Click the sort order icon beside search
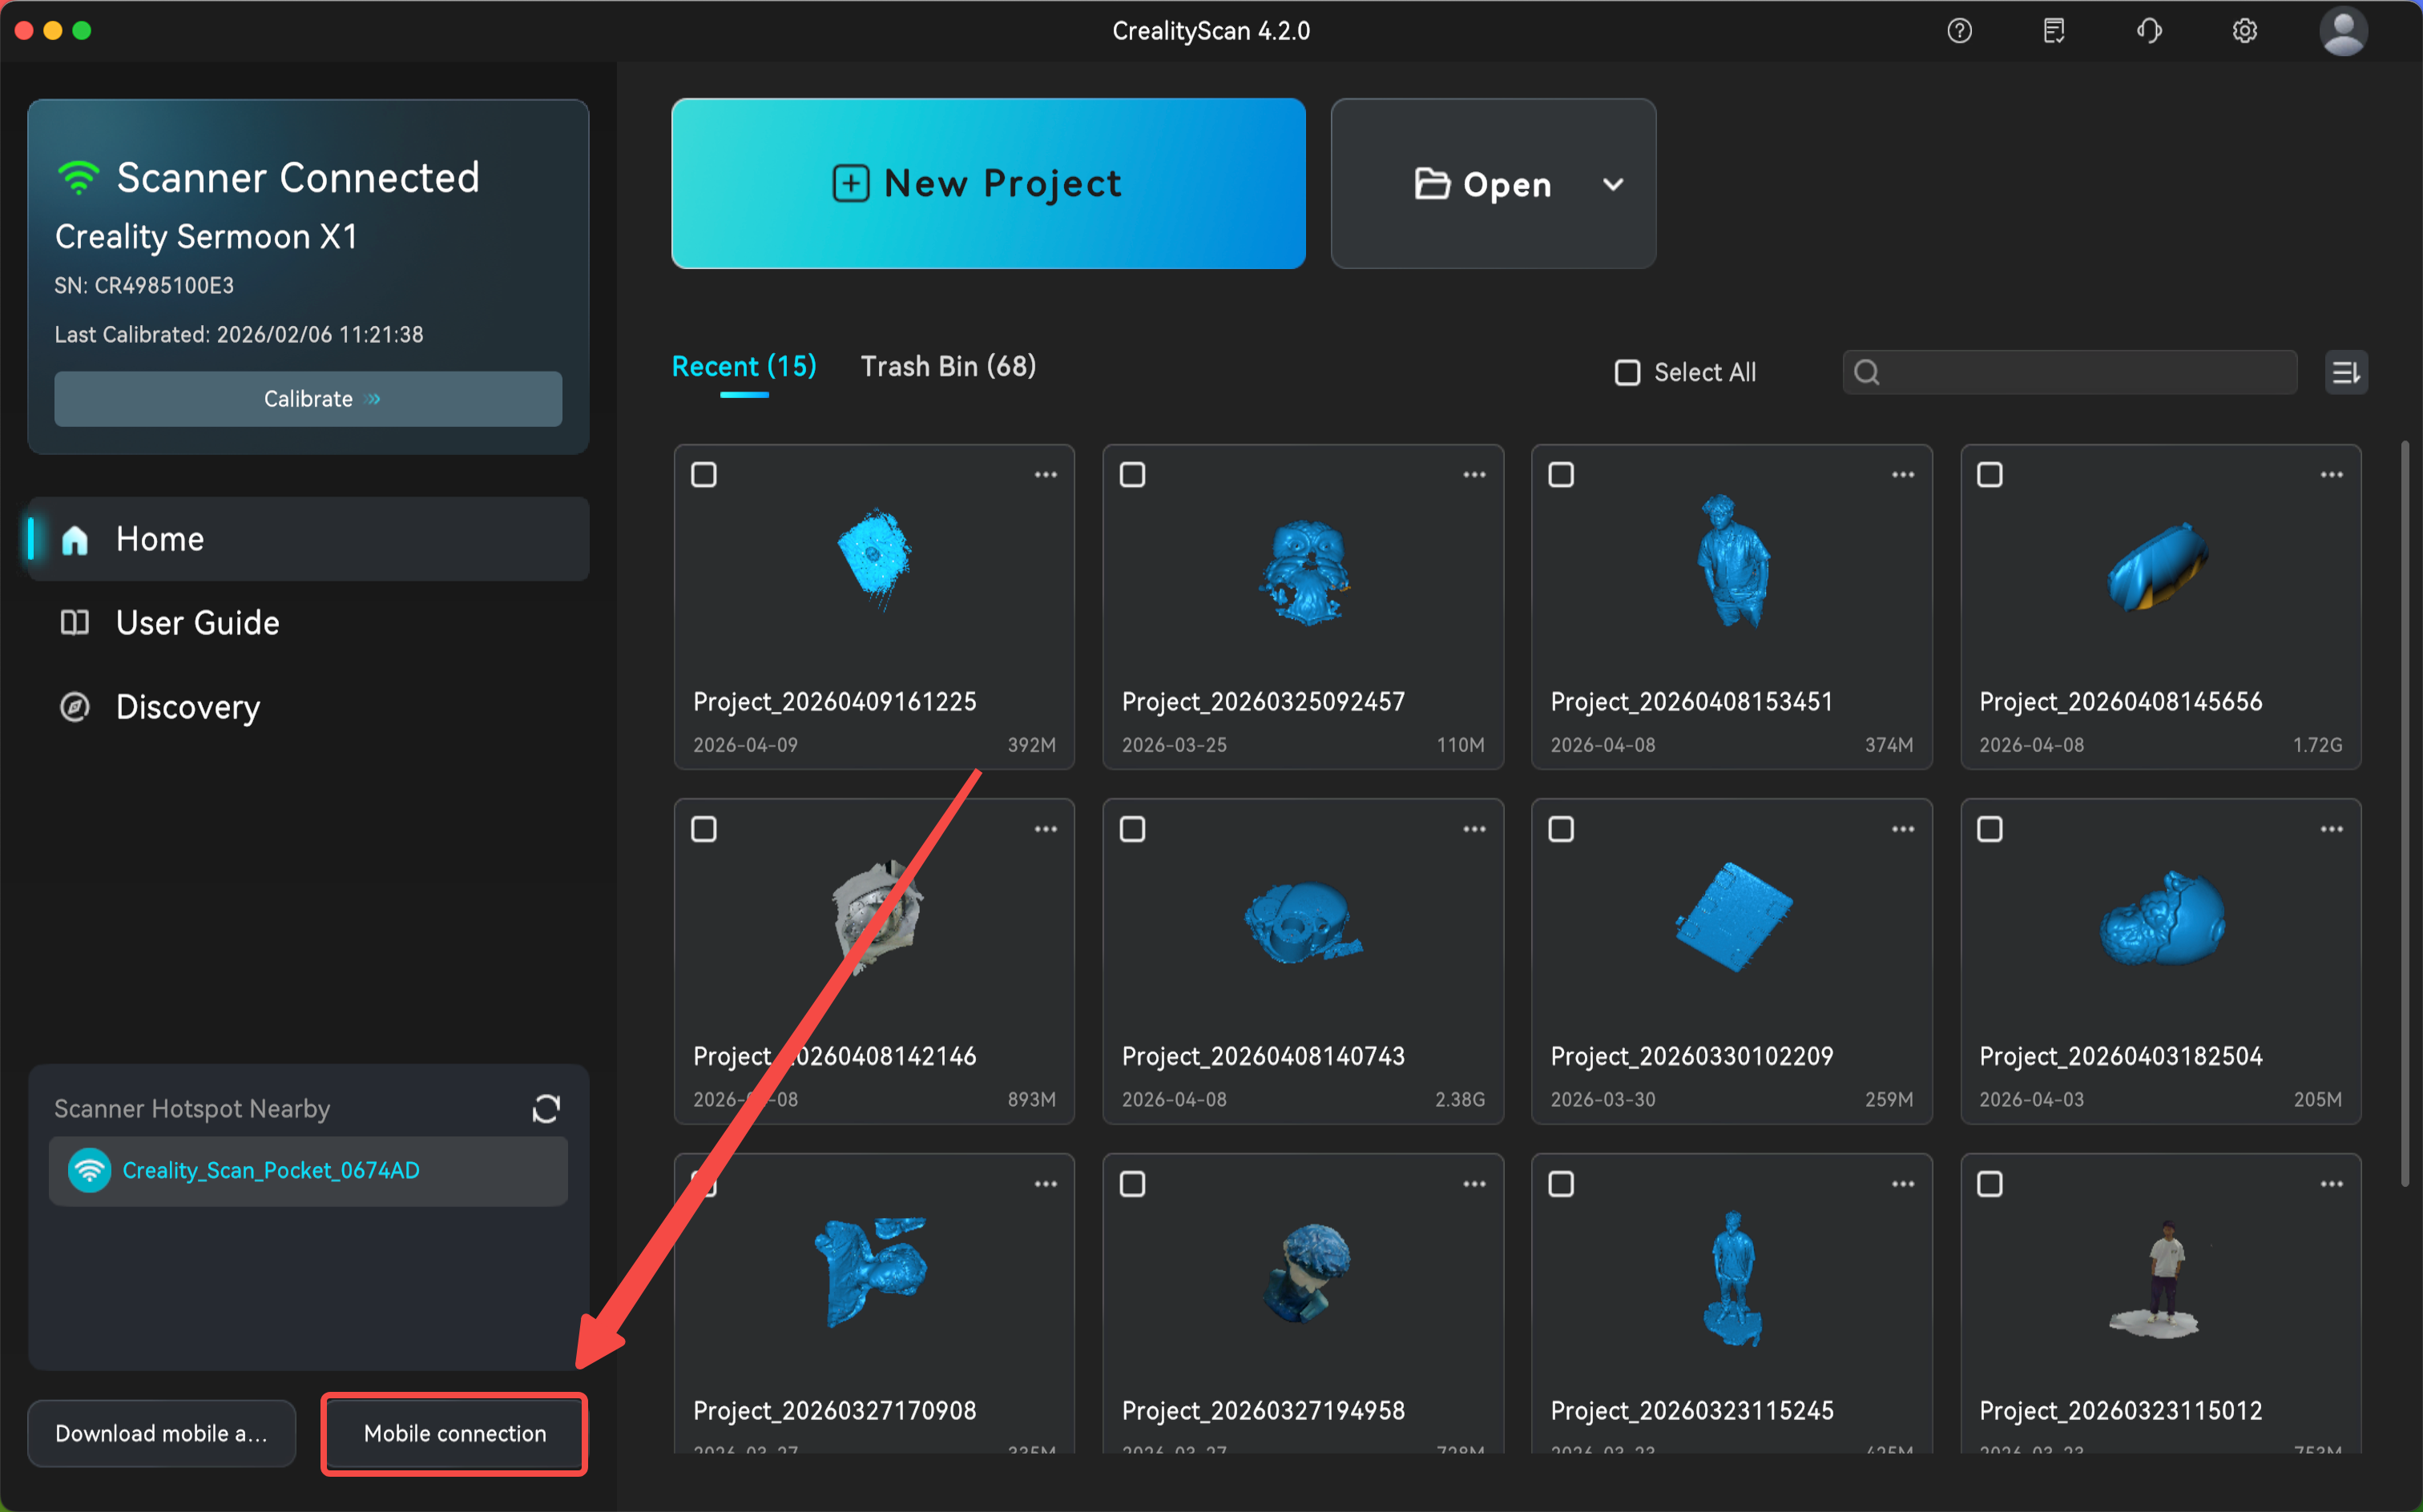2423x1512 pixels. point(2345,373)
